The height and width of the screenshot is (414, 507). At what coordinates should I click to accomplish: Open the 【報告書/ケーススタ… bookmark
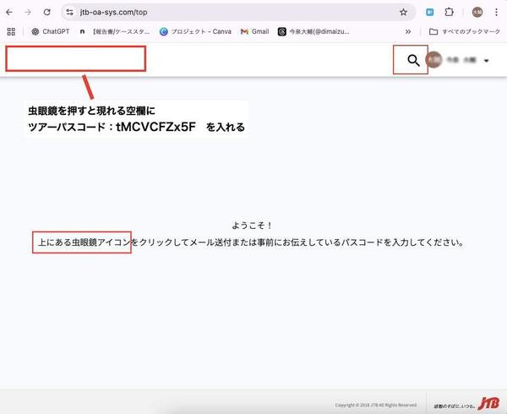pos(115,31)
